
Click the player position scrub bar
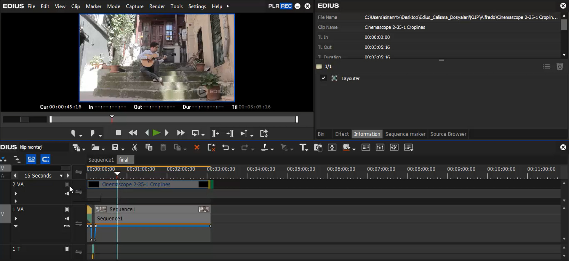coord(173,119)
